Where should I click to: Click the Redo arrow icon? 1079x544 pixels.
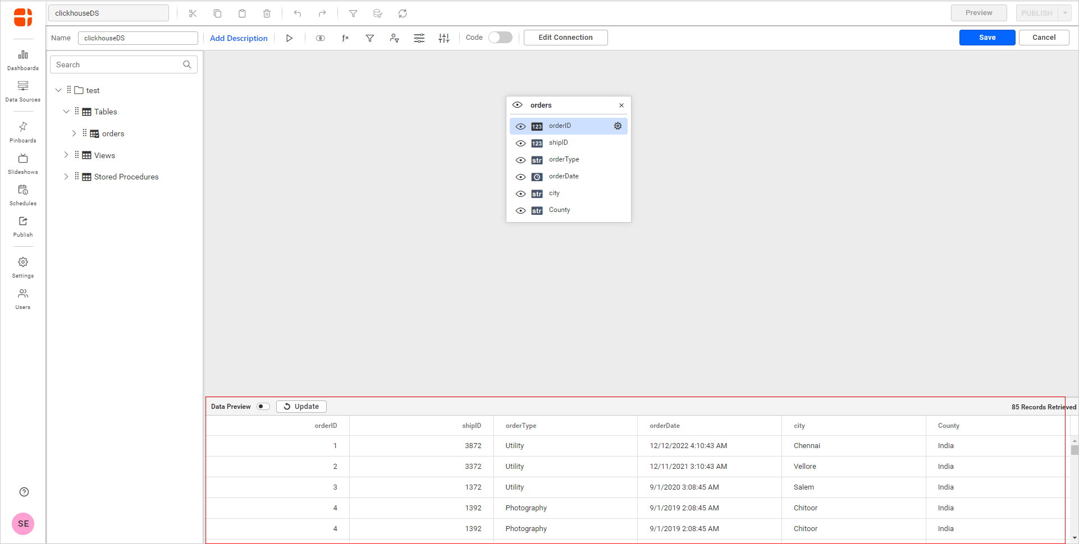click(x=322, y=13)
